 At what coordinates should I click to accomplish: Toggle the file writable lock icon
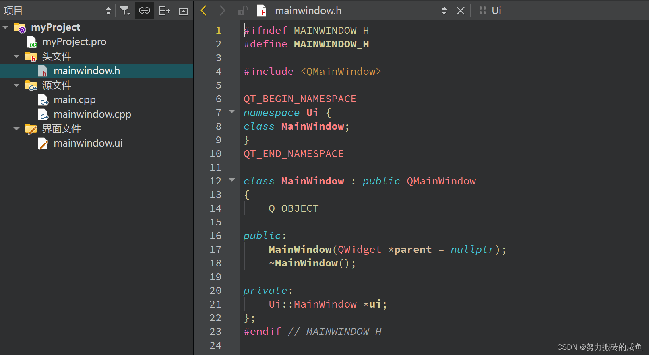[x=242, y=11]
